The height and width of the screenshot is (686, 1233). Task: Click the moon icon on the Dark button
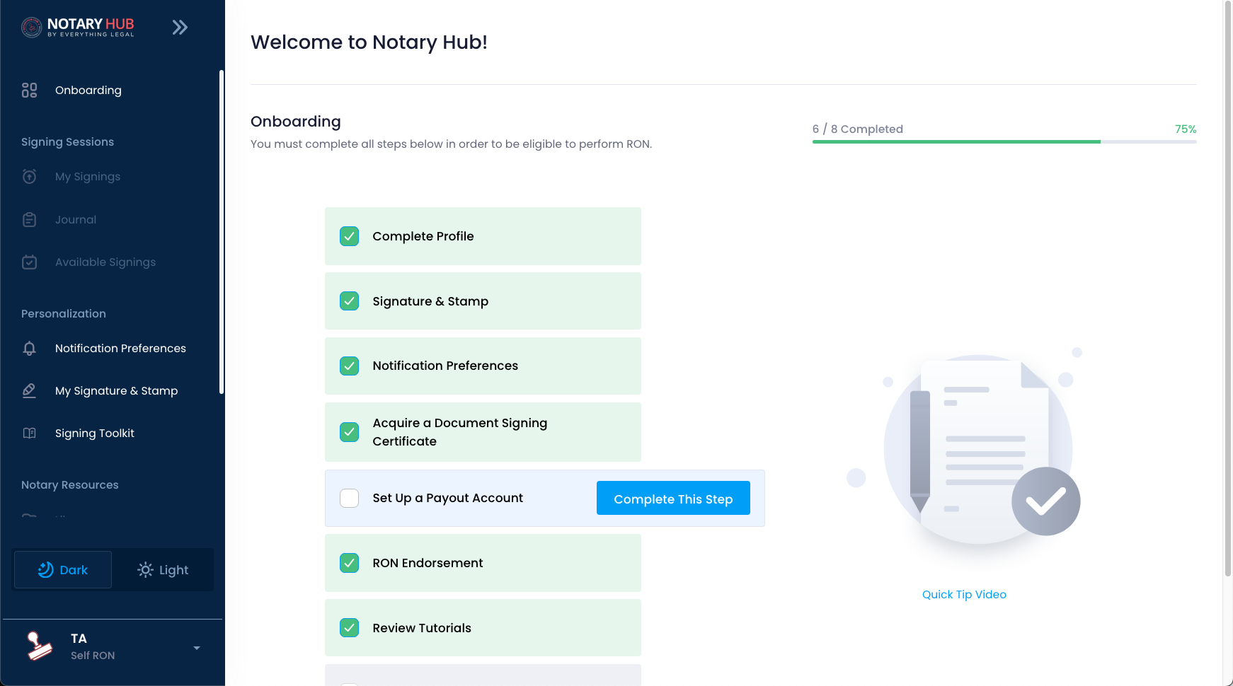tap(45, 570)
